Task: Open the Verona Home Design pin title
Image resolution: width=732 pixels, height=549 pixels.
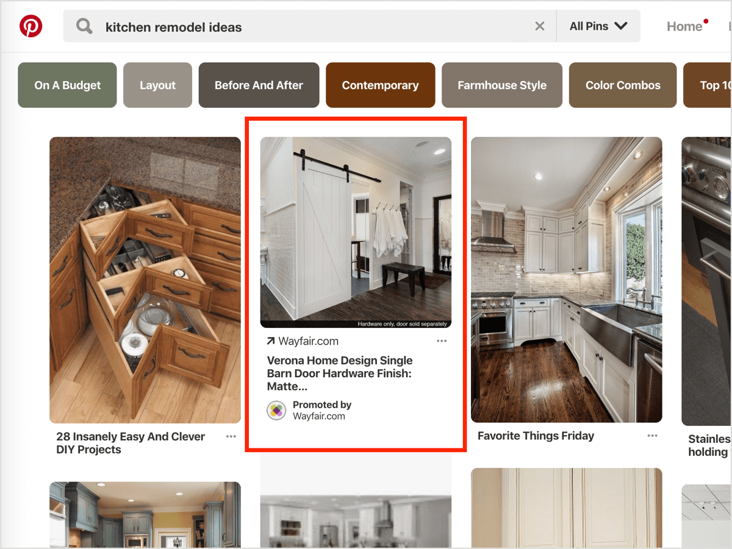Action: [x=340, y=373]
